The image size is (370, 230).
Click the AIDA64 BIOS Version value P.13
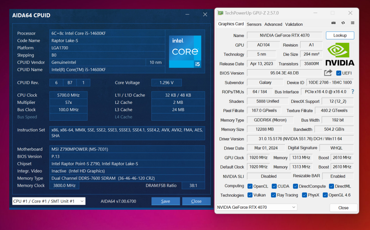pos(127,156)
